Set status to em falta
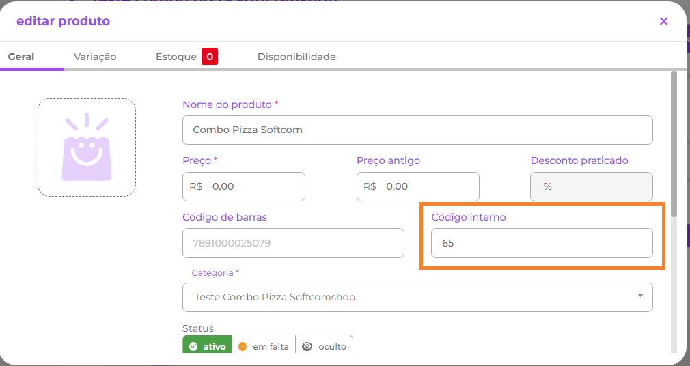Image resolution: width=690 pixels, height=366 pixels. (264, 346)
